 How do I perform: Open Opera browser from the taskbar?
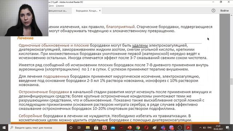point(146,128)
